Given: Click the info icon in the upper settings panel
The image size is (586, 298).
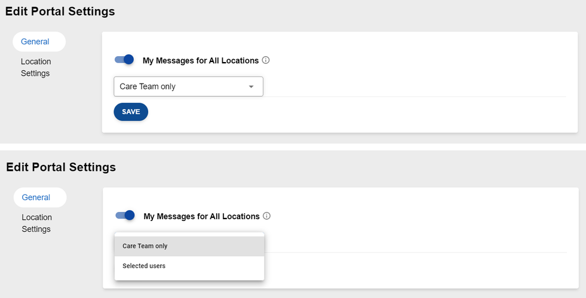Looking at the screenshot, I should (266, 60).
